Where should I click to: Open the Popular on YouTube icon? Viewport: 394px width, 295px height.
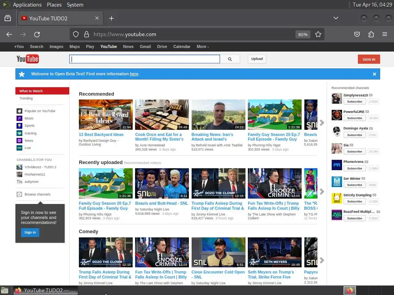click(19, 111)
